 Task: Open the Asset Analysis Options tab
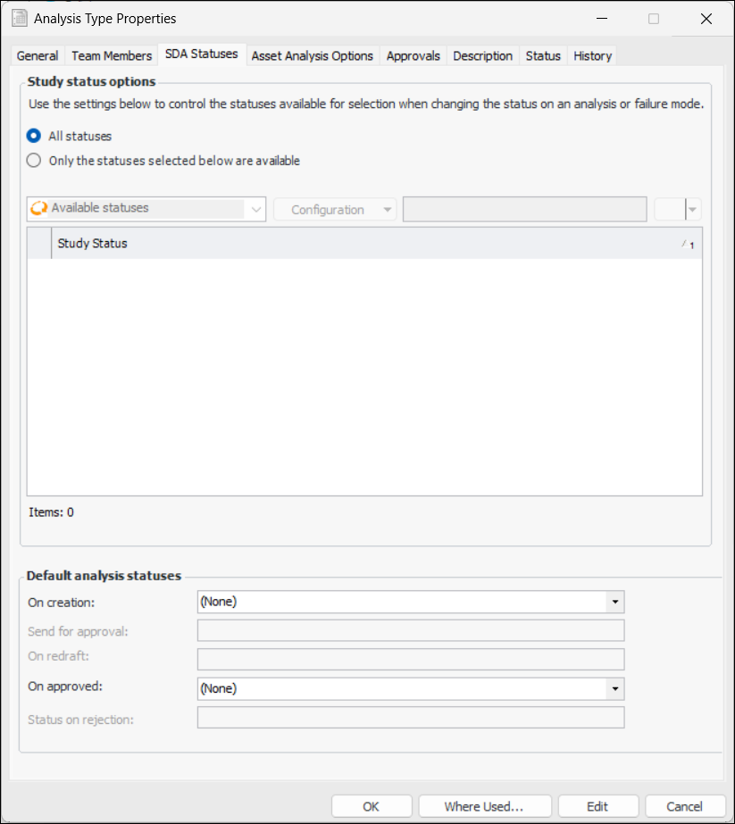pos(313,55)
